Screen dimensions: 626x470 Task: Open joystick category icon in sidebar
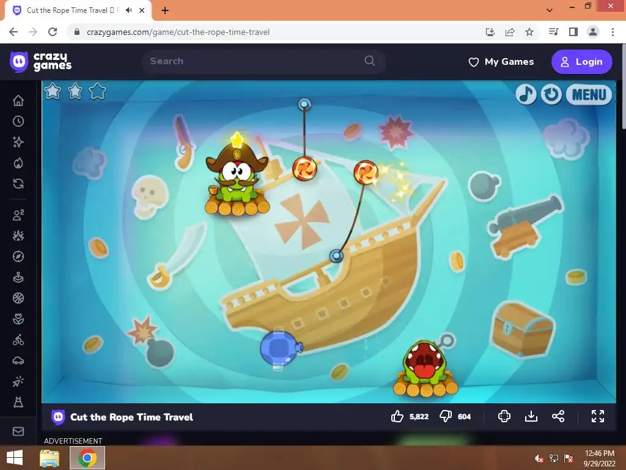click(18, 277)
